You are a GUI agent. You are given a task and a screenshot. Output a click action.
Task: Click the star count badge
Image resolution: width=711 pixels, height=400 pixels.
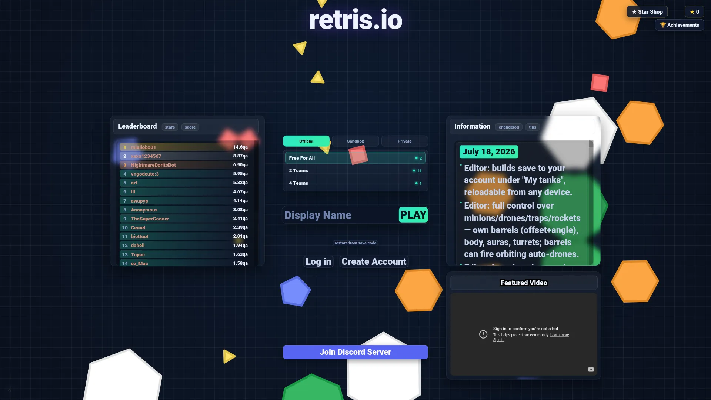(694, 12)
